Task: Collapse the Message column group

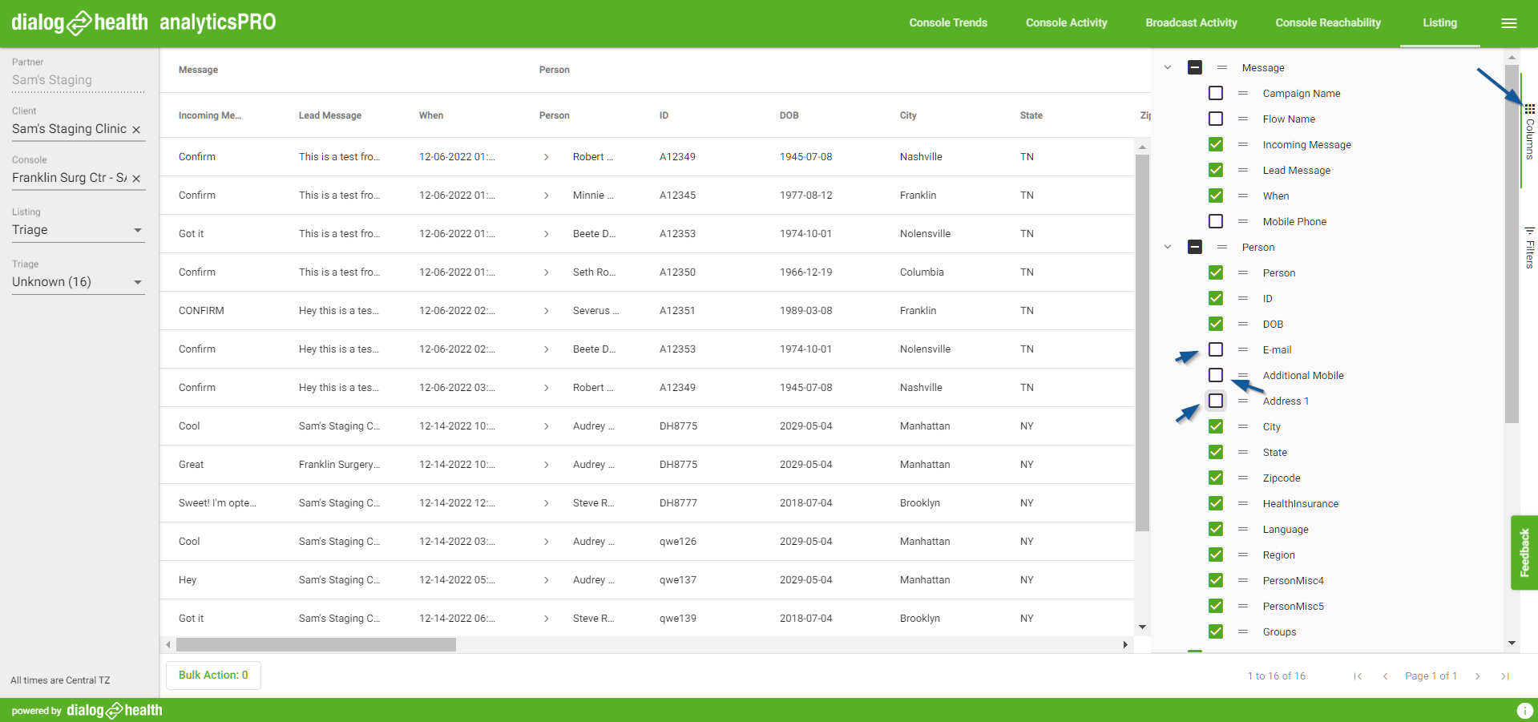Action: 1168,68
